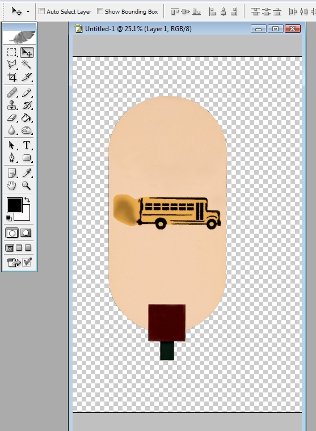Viewport: 316px width, 431px height.
Task: Select the Paint Bucket tool
Action: (x=27, y=117)
